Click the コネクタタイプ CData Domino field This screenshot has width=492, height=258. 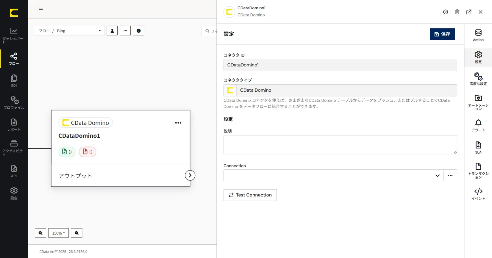pos(340,90)
